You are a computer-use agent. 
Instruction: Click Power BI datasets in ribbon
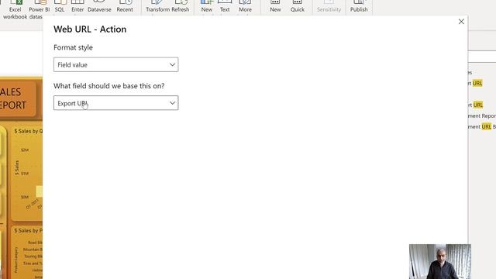(39, 10)
